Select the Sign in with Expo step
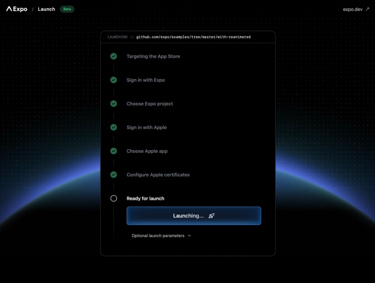 click(x=146, y=80)
